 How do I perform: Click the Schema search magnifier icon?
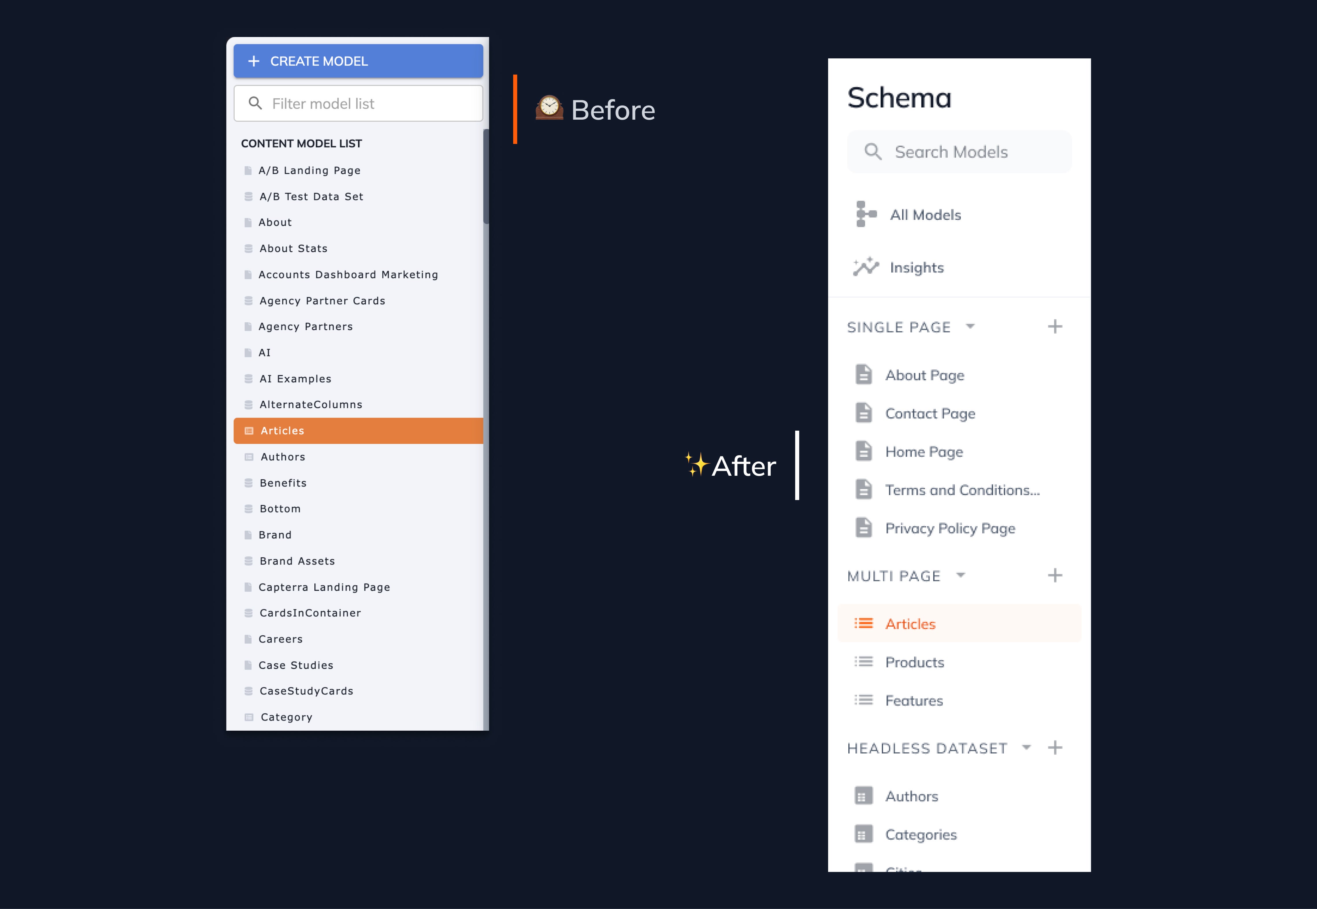click(x=873, y=152)
